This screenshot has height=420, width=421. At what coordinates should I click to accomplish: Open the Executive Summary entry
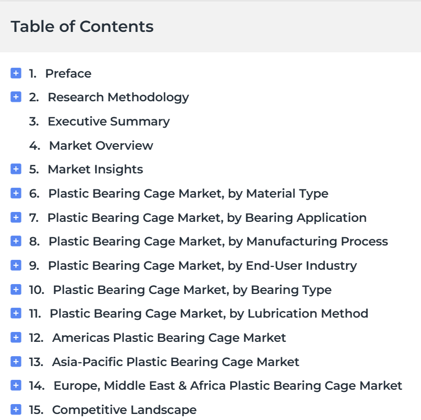109,122
